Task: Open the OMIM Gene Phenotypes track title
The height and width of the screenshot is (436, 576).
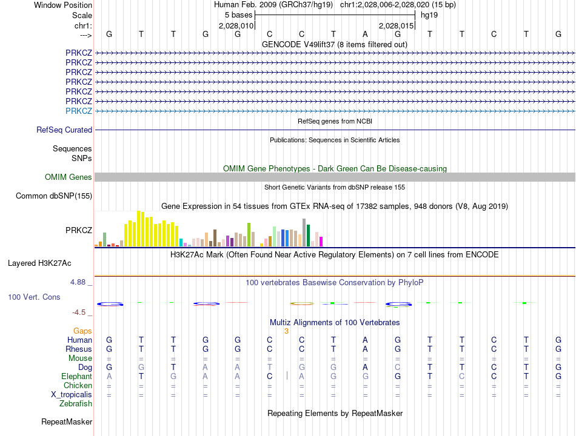Action: [335, 168]
